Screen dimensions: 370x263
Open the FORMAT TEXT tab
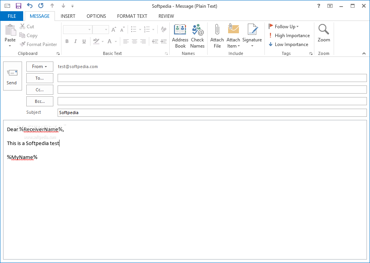coord(132,16)
